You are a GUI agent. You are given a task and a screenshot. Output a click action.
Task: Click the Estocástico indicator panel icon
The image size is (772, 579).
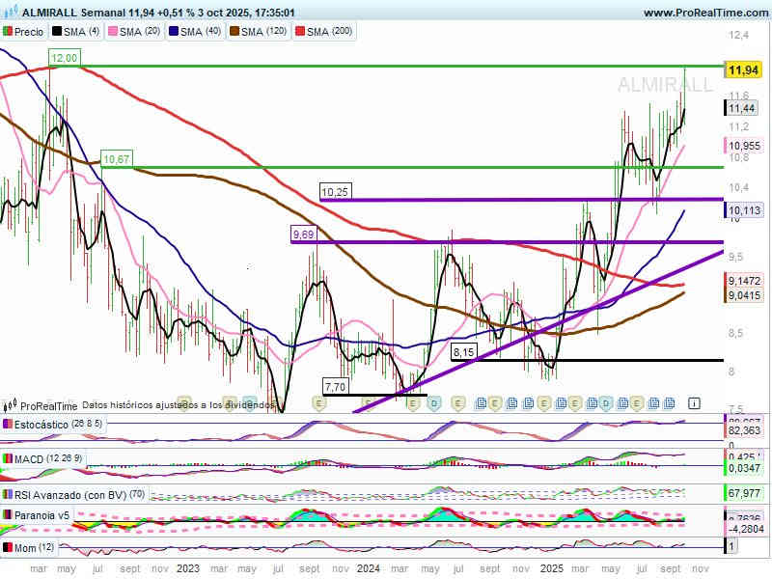coord(9,425)
